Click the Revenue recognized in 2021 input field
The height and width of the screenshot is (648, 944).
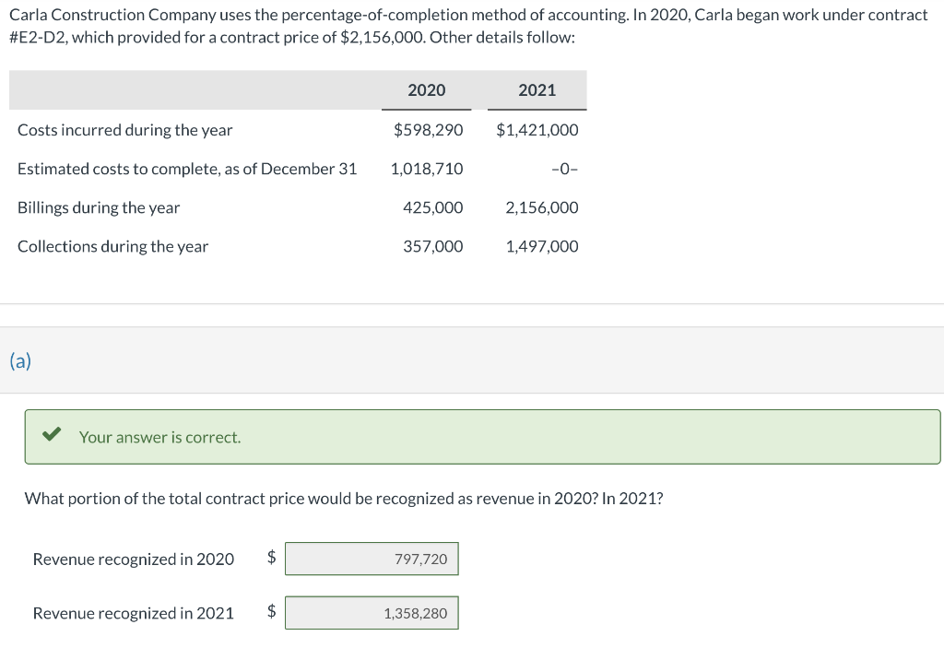coord(372,613)
